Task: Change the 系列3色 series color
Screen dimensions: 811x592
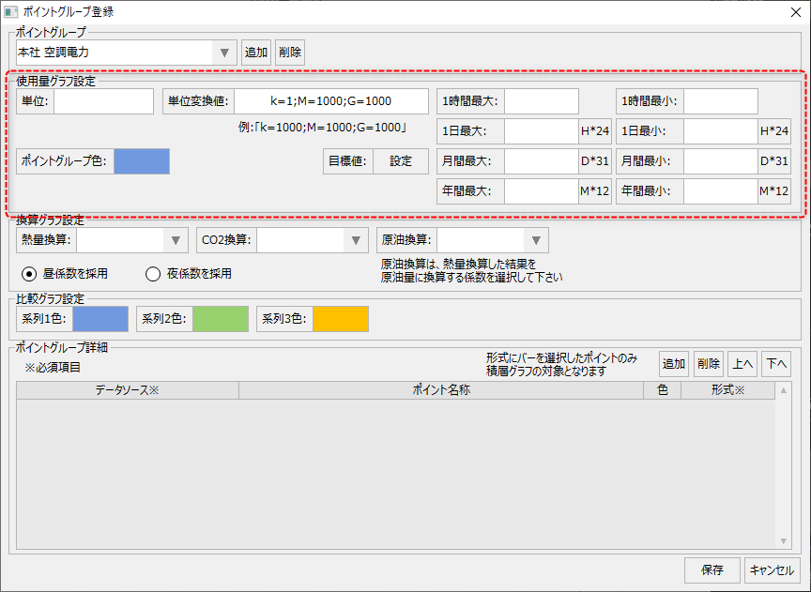Action: coord(340,319)
